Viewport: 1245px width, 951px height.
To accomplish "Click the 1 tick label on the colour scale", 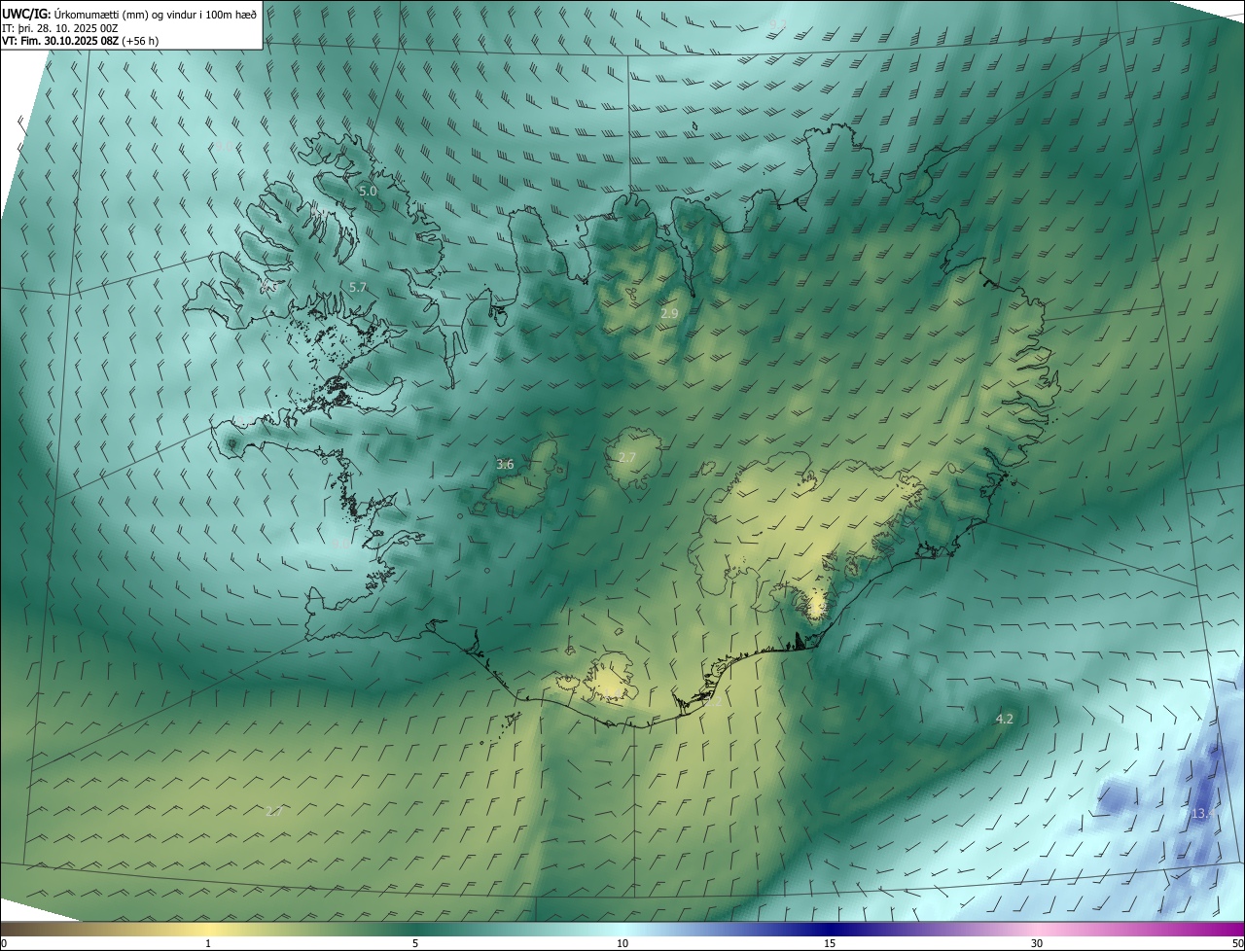I will (208, 943).
